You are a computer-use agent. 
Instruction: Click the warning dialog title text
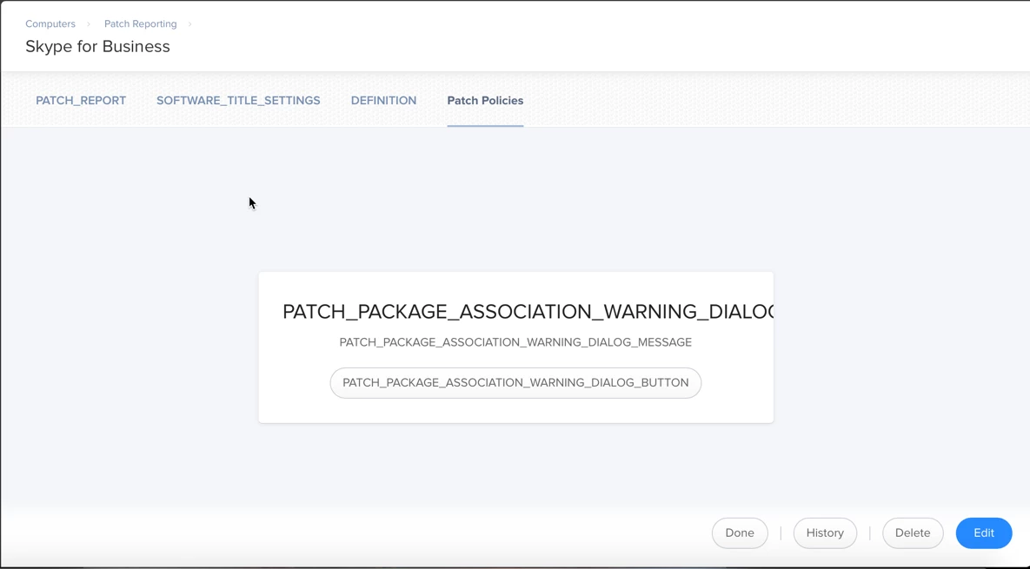(x=528, y=311)
